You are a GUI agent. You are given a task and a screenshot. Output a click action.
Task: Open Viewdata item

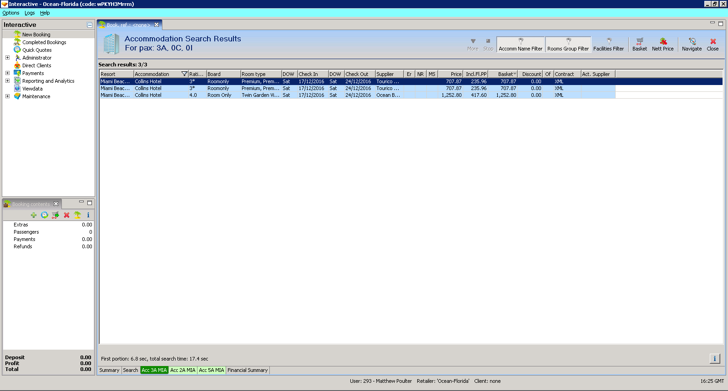coord(32,89)
